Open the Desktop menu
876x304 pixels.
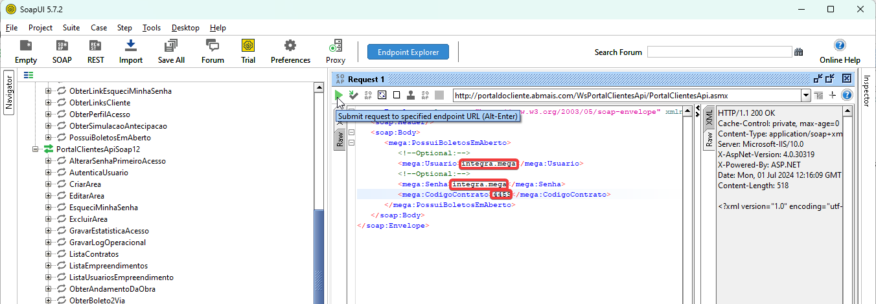185,28
